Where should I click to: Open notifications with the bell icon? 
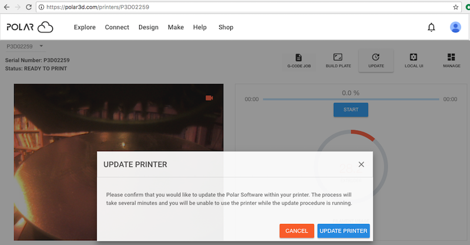[431, 27]
